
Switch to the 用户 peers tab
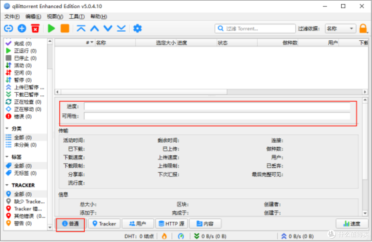click(138, 224)
